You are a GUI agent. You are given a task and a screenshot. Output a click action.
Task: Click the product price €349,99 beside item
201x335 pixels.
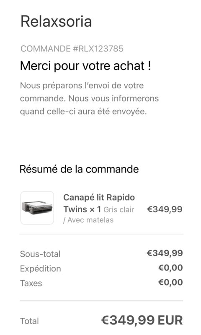pyautogui.click(x=165, y=209)
